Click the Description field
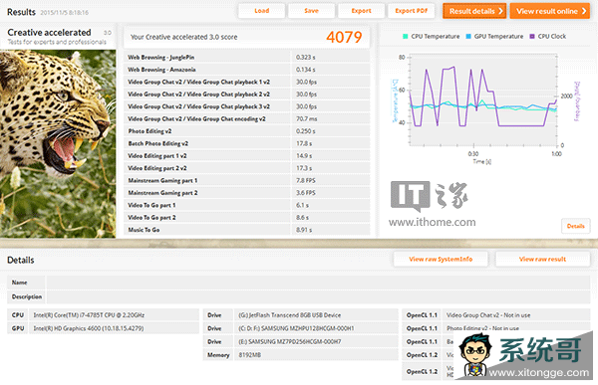This screenshot has height=385, width=598. (x=318, y=296)
